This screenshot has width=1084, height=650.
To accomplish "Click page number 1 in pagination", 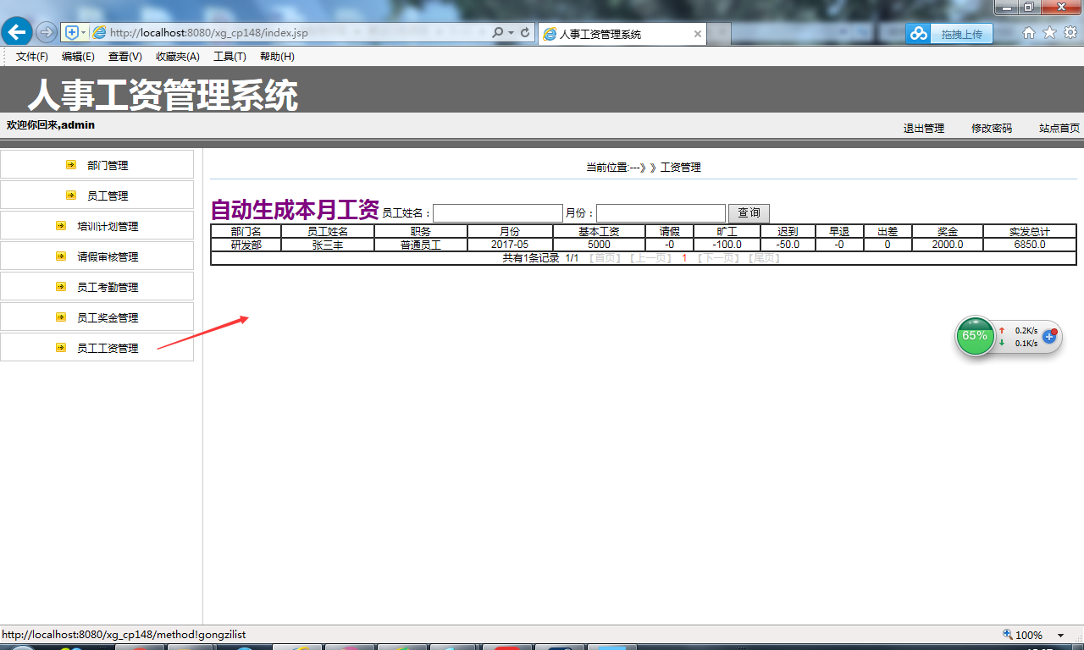I will click(684, 258).
